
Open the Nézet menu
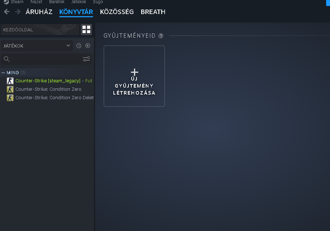(36, 2)
